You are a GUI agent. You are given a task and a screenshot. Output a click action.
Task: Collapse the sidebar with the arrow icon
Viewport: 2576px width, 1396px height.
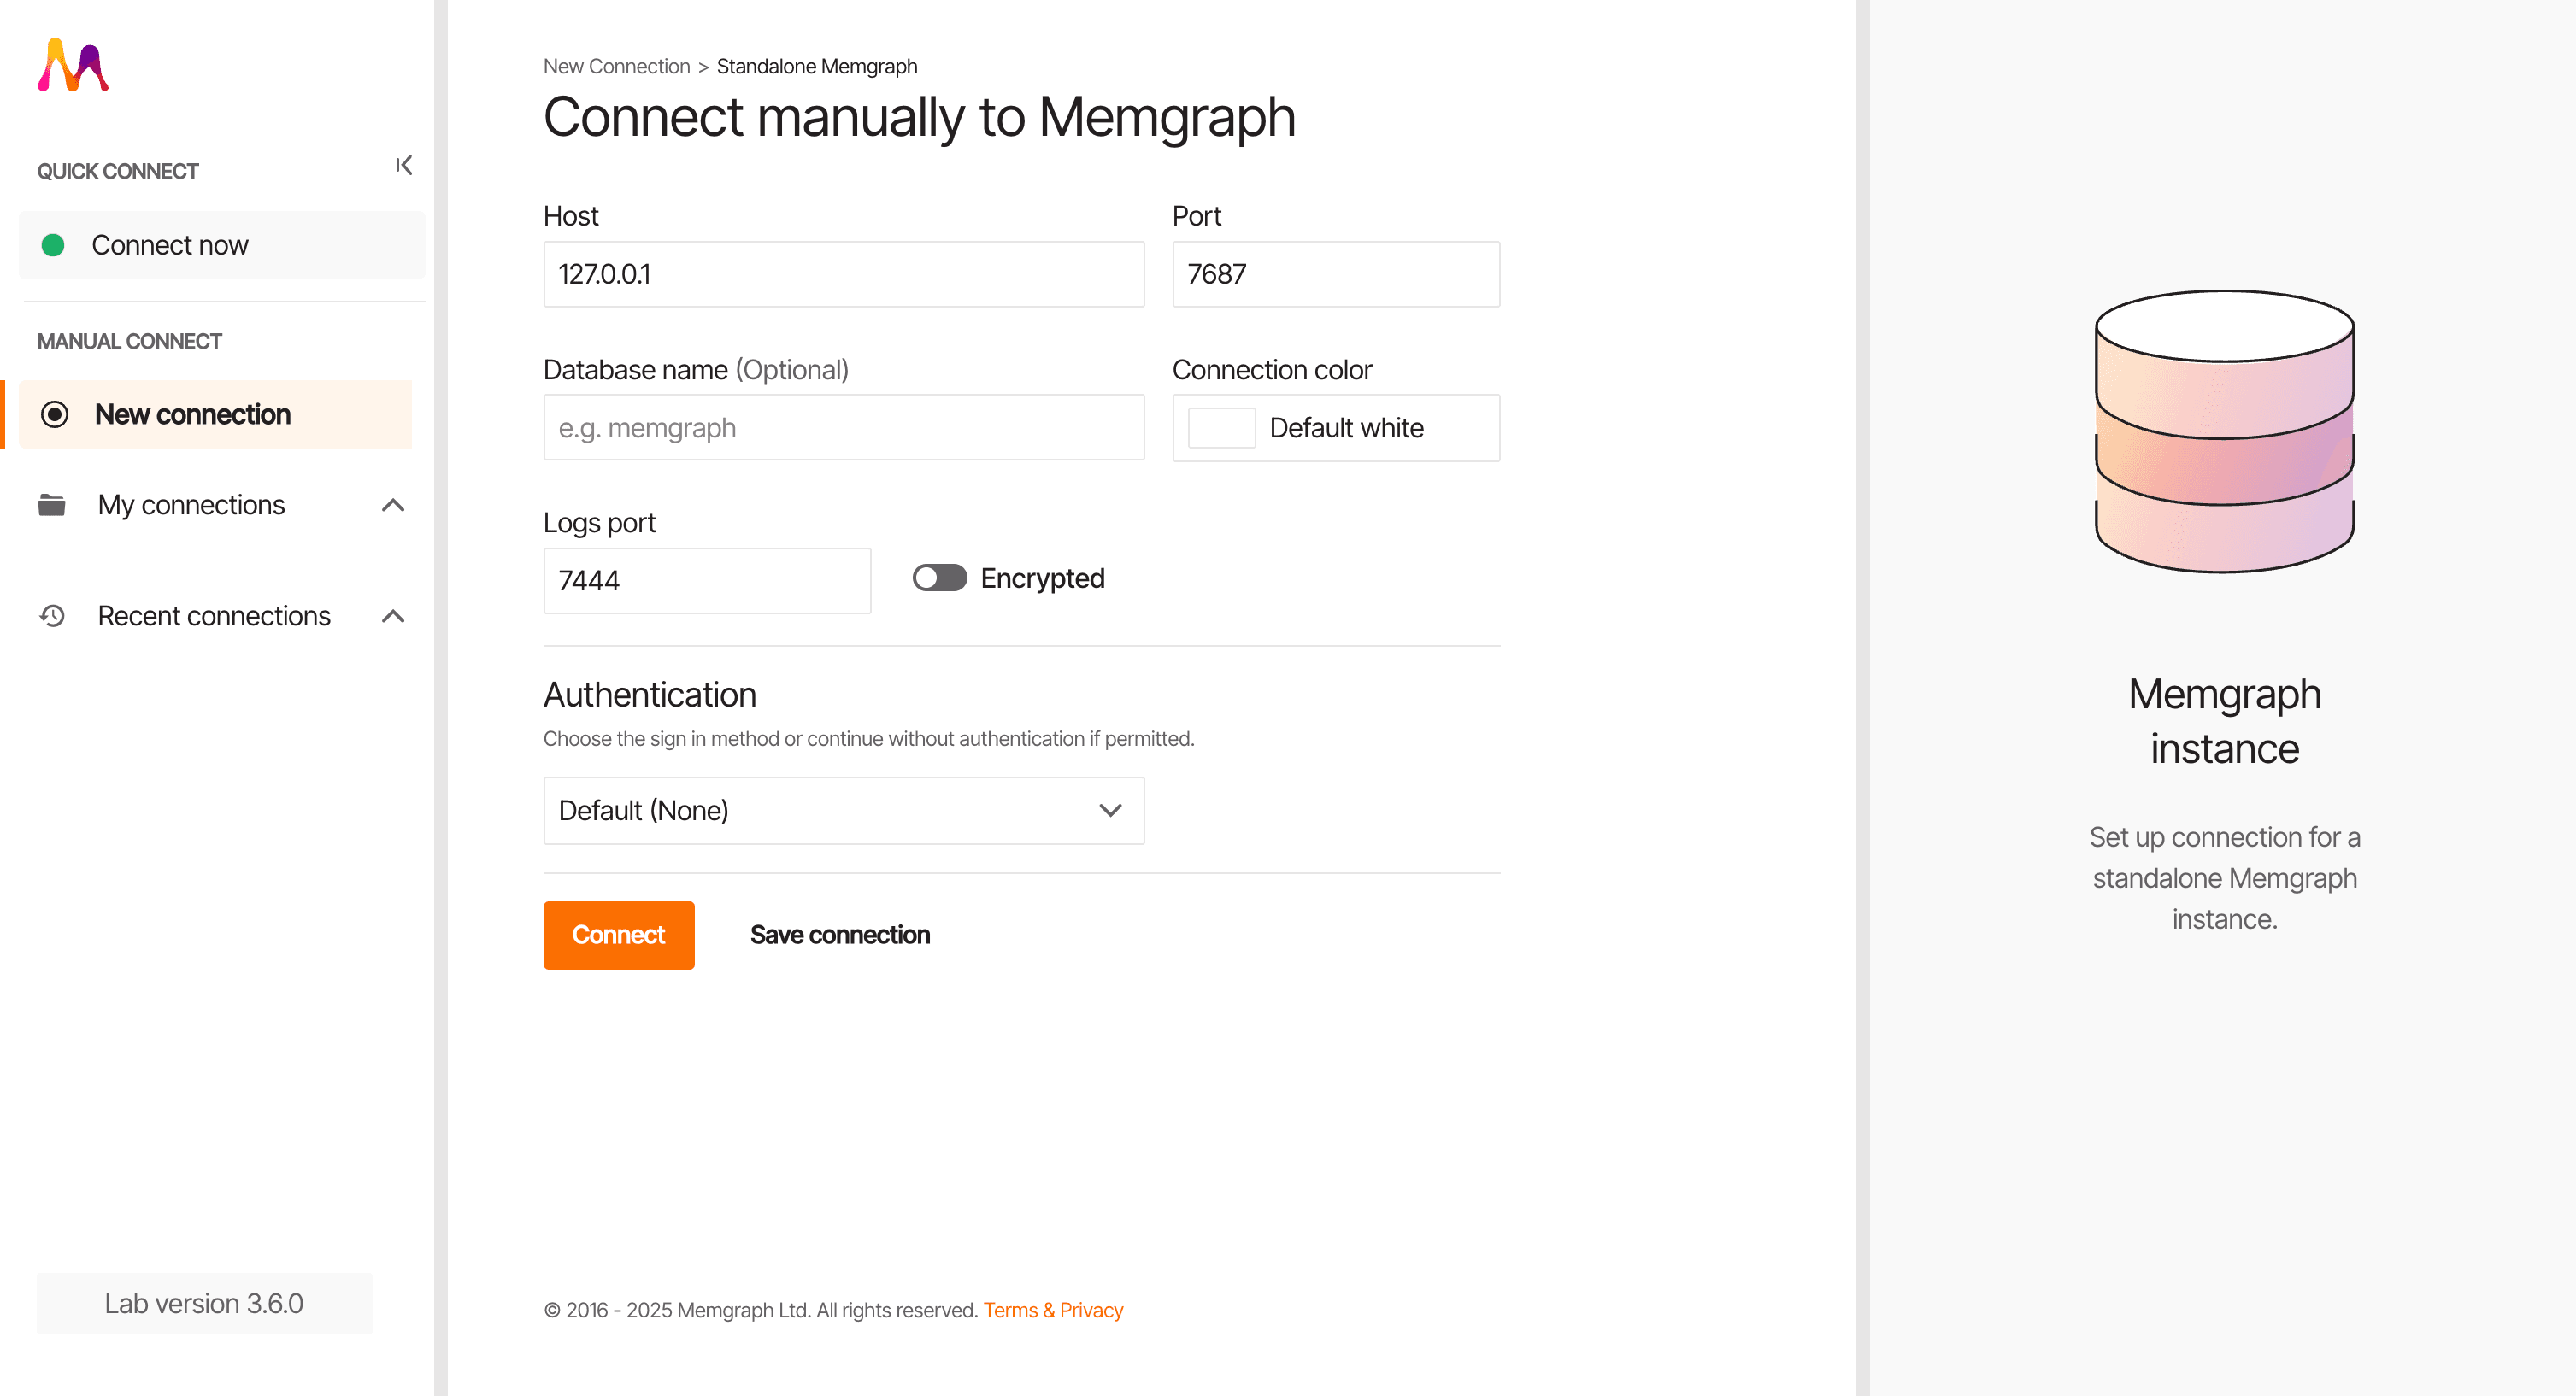(x=403, y=165)
